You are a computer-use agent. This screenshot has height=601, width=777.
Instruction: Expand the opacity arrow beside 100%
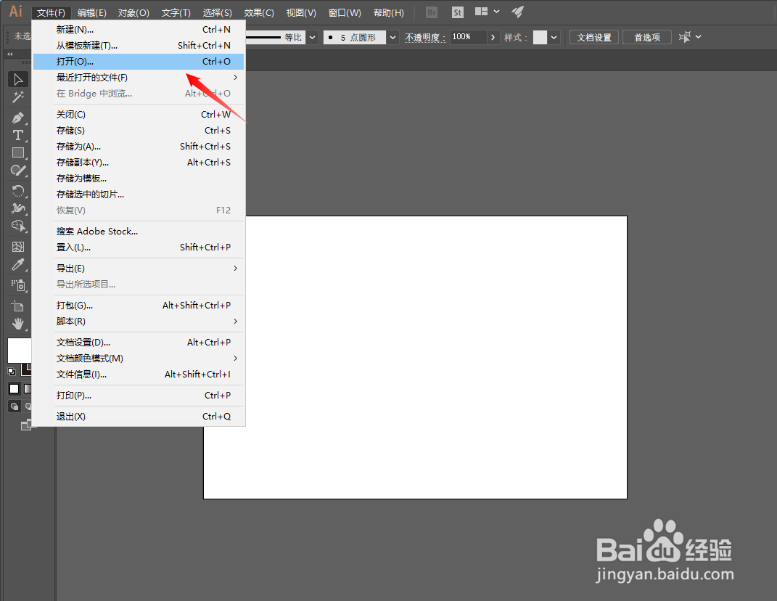[x=493, y=37]
